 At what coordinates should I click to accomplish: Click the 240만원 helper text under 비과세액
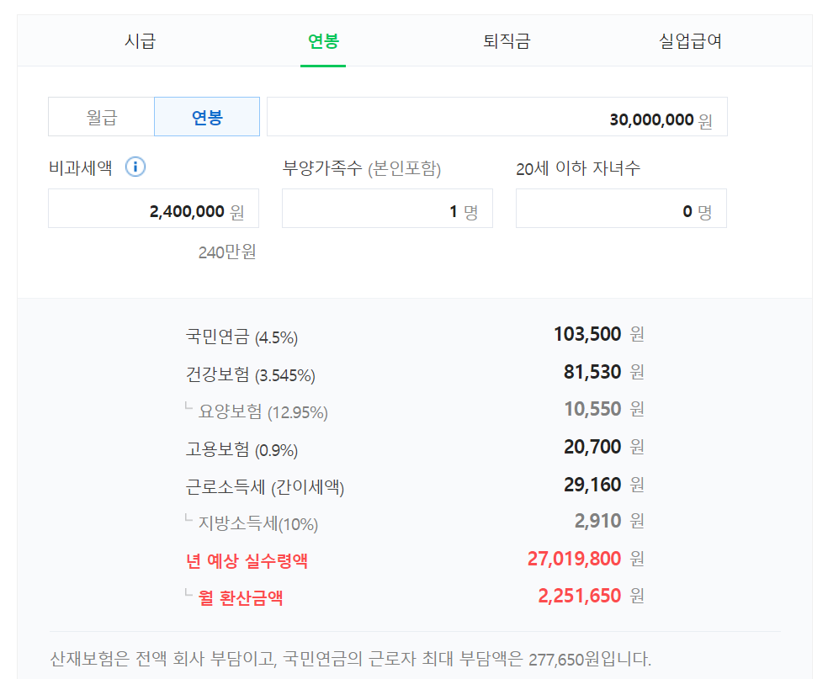click(x=227, y=252)
